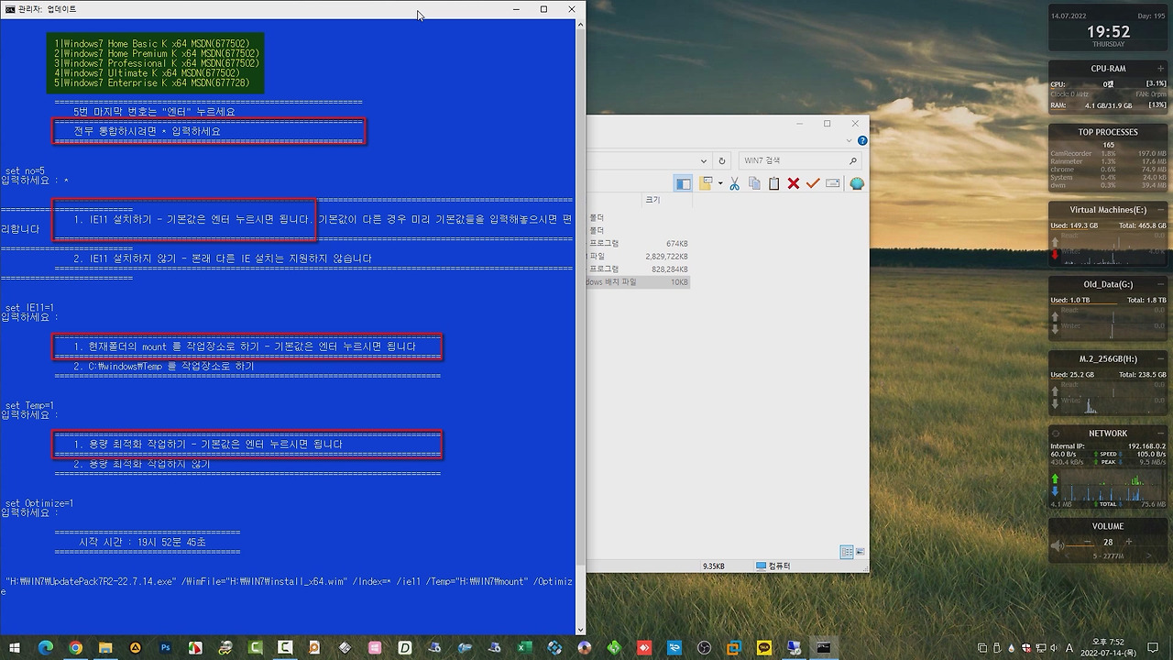Select the 674KB file row
The image size is (1173, 660).
click(639, 243)
